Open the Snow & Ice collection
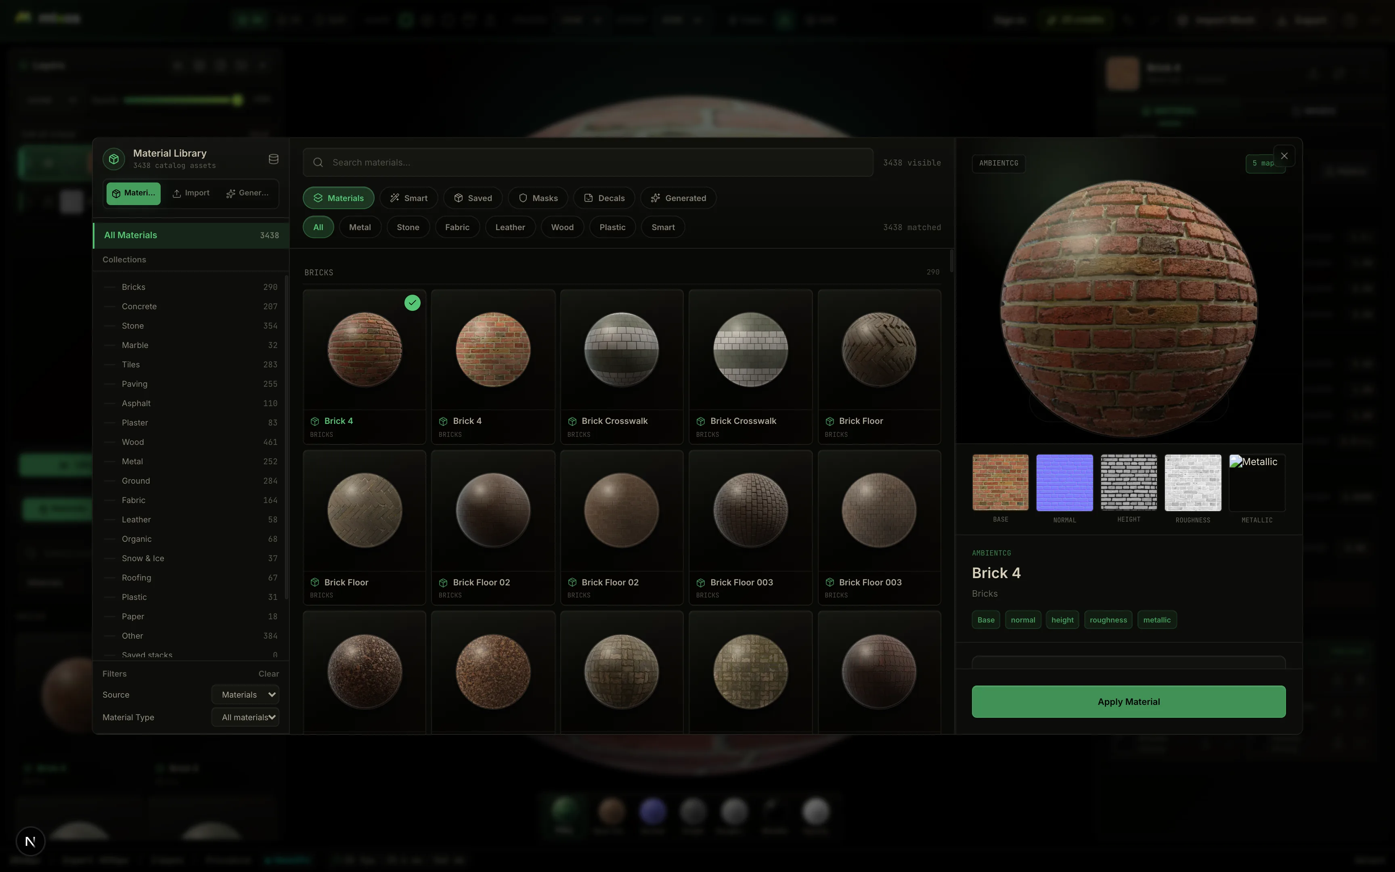 point(191,558)
